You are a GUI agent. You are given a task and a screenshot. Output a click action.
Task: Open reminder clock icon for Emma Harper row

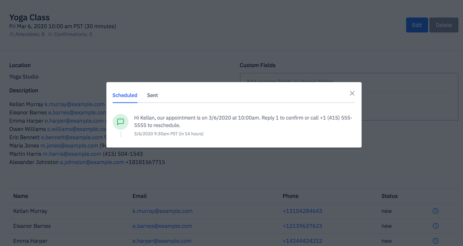point(435,241)
